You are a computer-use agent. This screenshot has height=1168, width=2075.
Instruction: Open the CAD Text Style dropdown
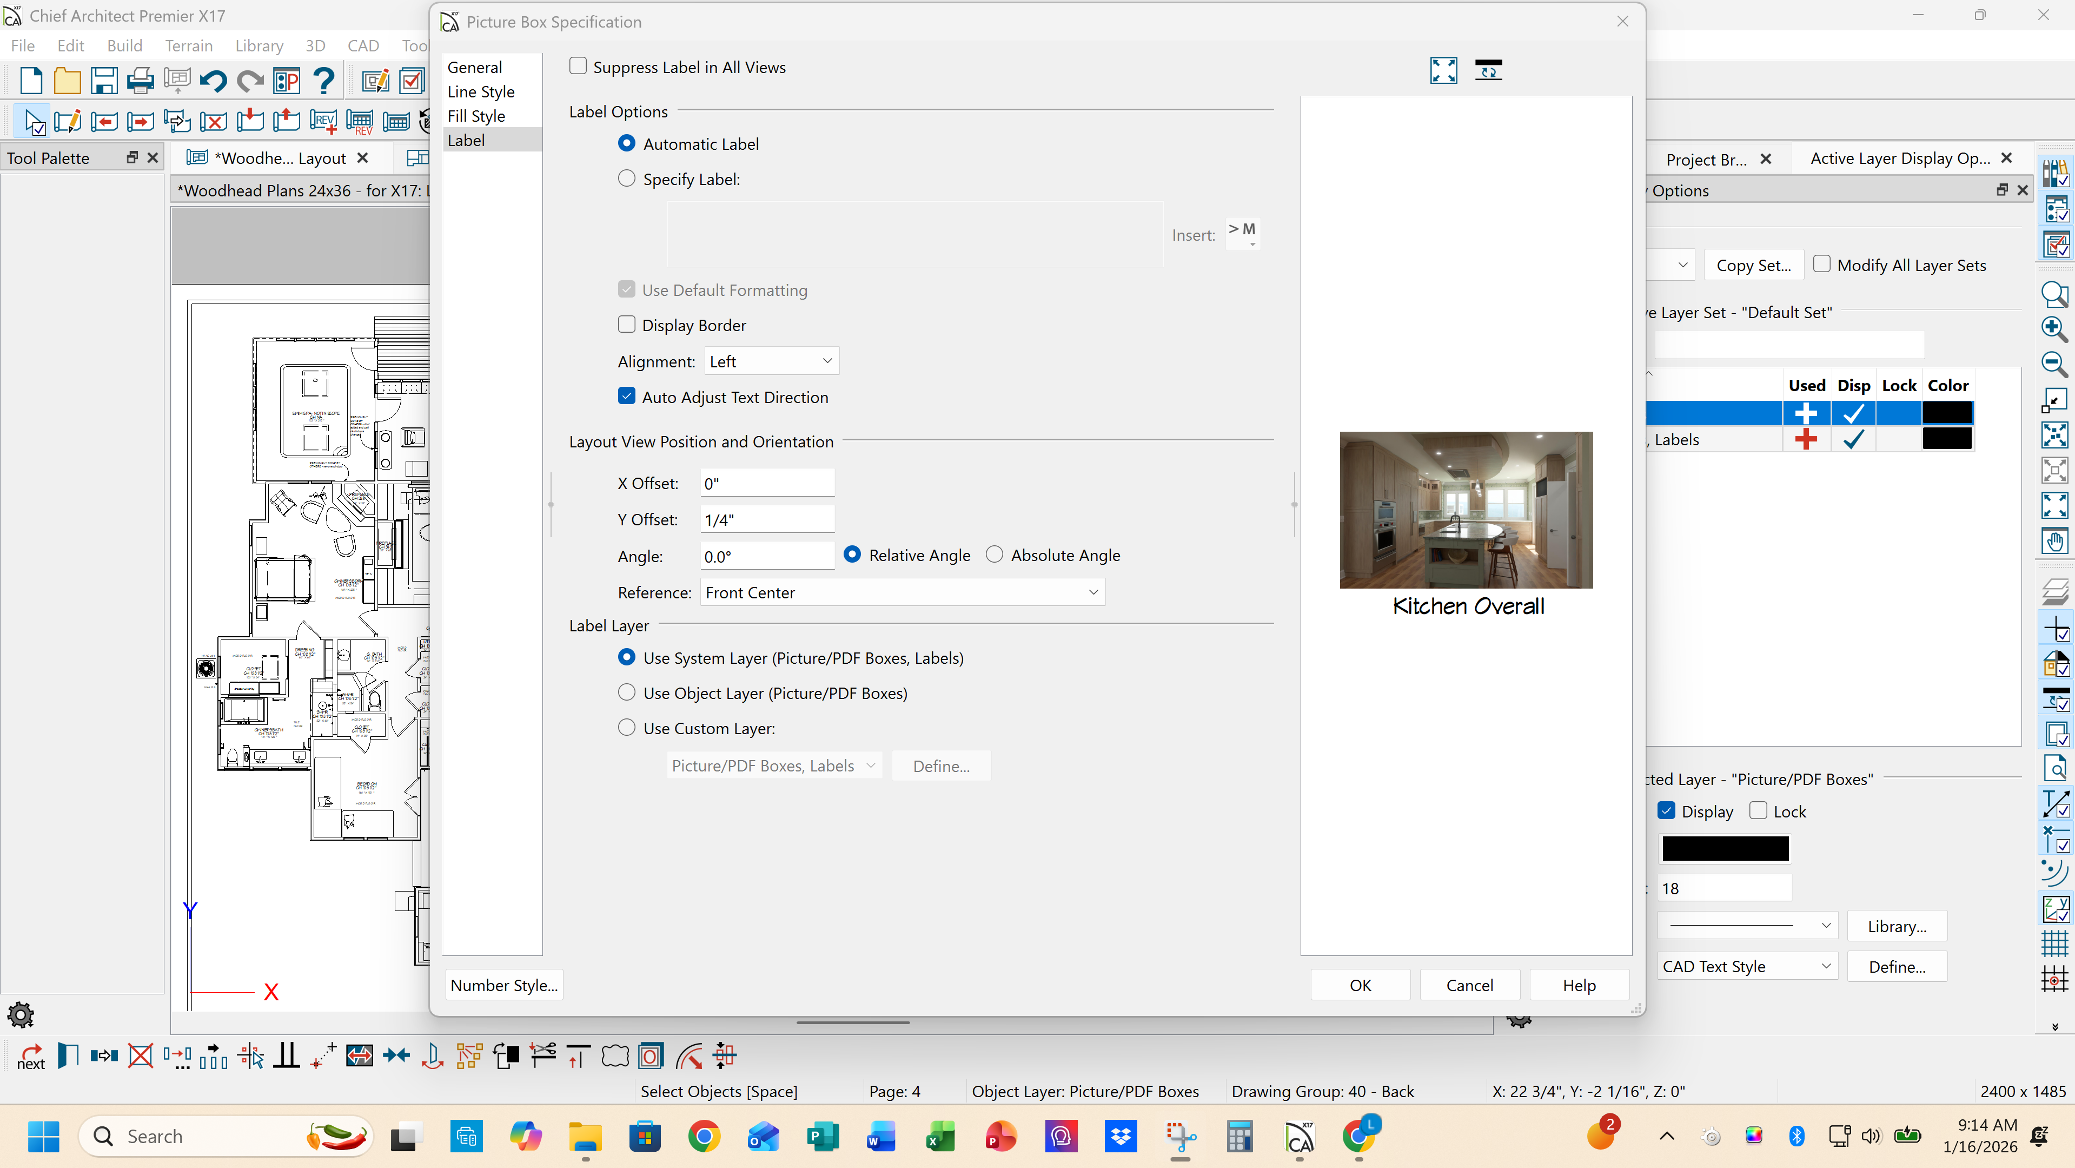point(1747,966)
